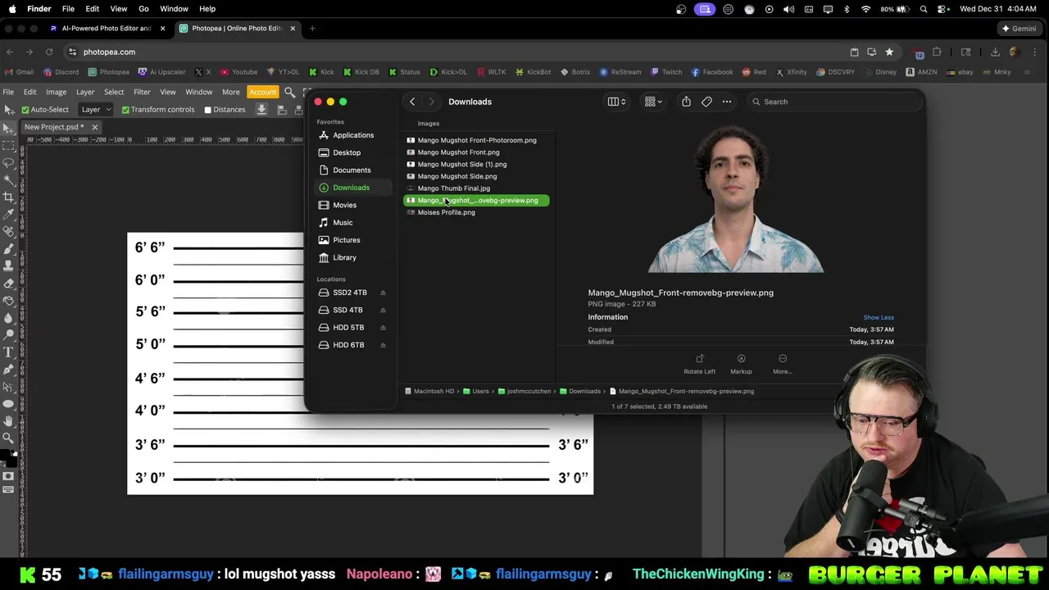
Task: Toggle Transform controls checkbox
Action: coord(125,110)
